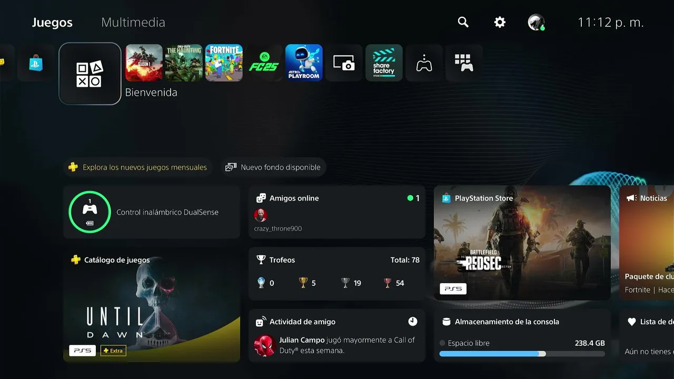Open Almacenamiento de la consola card
The height and width of the screenshot is (379, 674).
522,335
